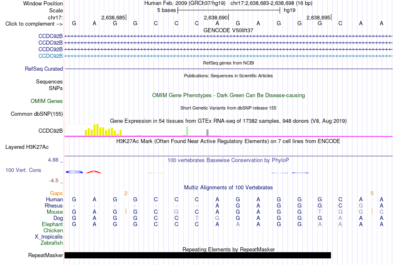Screen dimensions: 393x265
Task: Select the Human species label
Action: tap(54, 199)
